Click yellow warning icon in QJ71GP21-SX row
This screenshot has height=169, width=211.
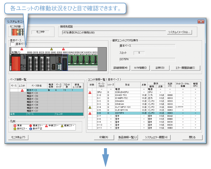[x=90, y=107]
